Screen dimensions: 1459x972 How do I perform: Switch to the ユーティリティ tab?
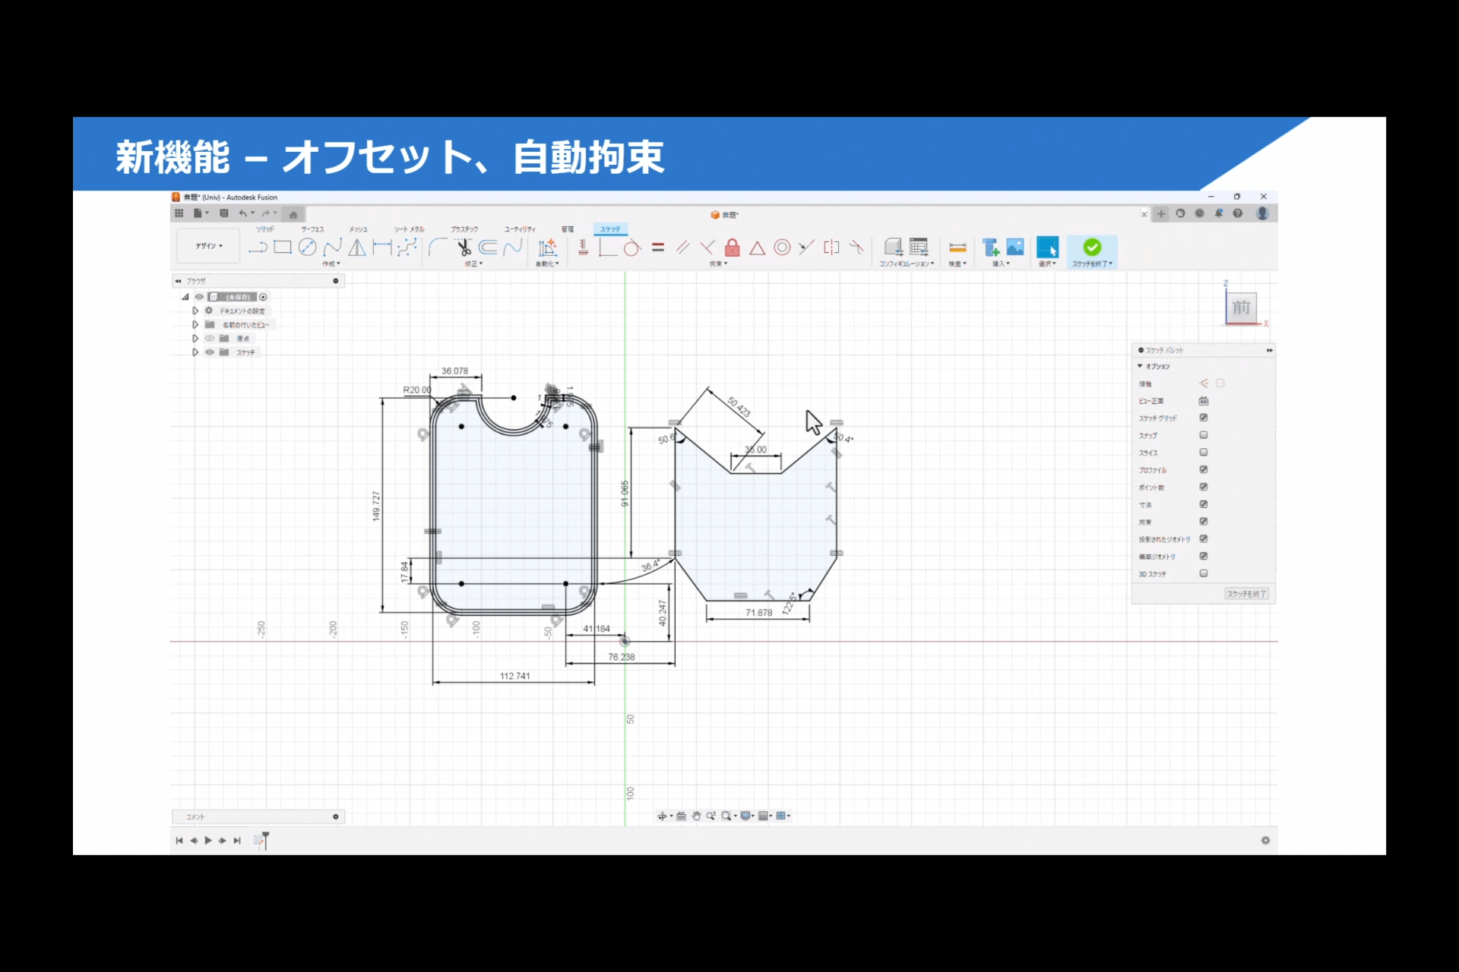coord(520,229)
